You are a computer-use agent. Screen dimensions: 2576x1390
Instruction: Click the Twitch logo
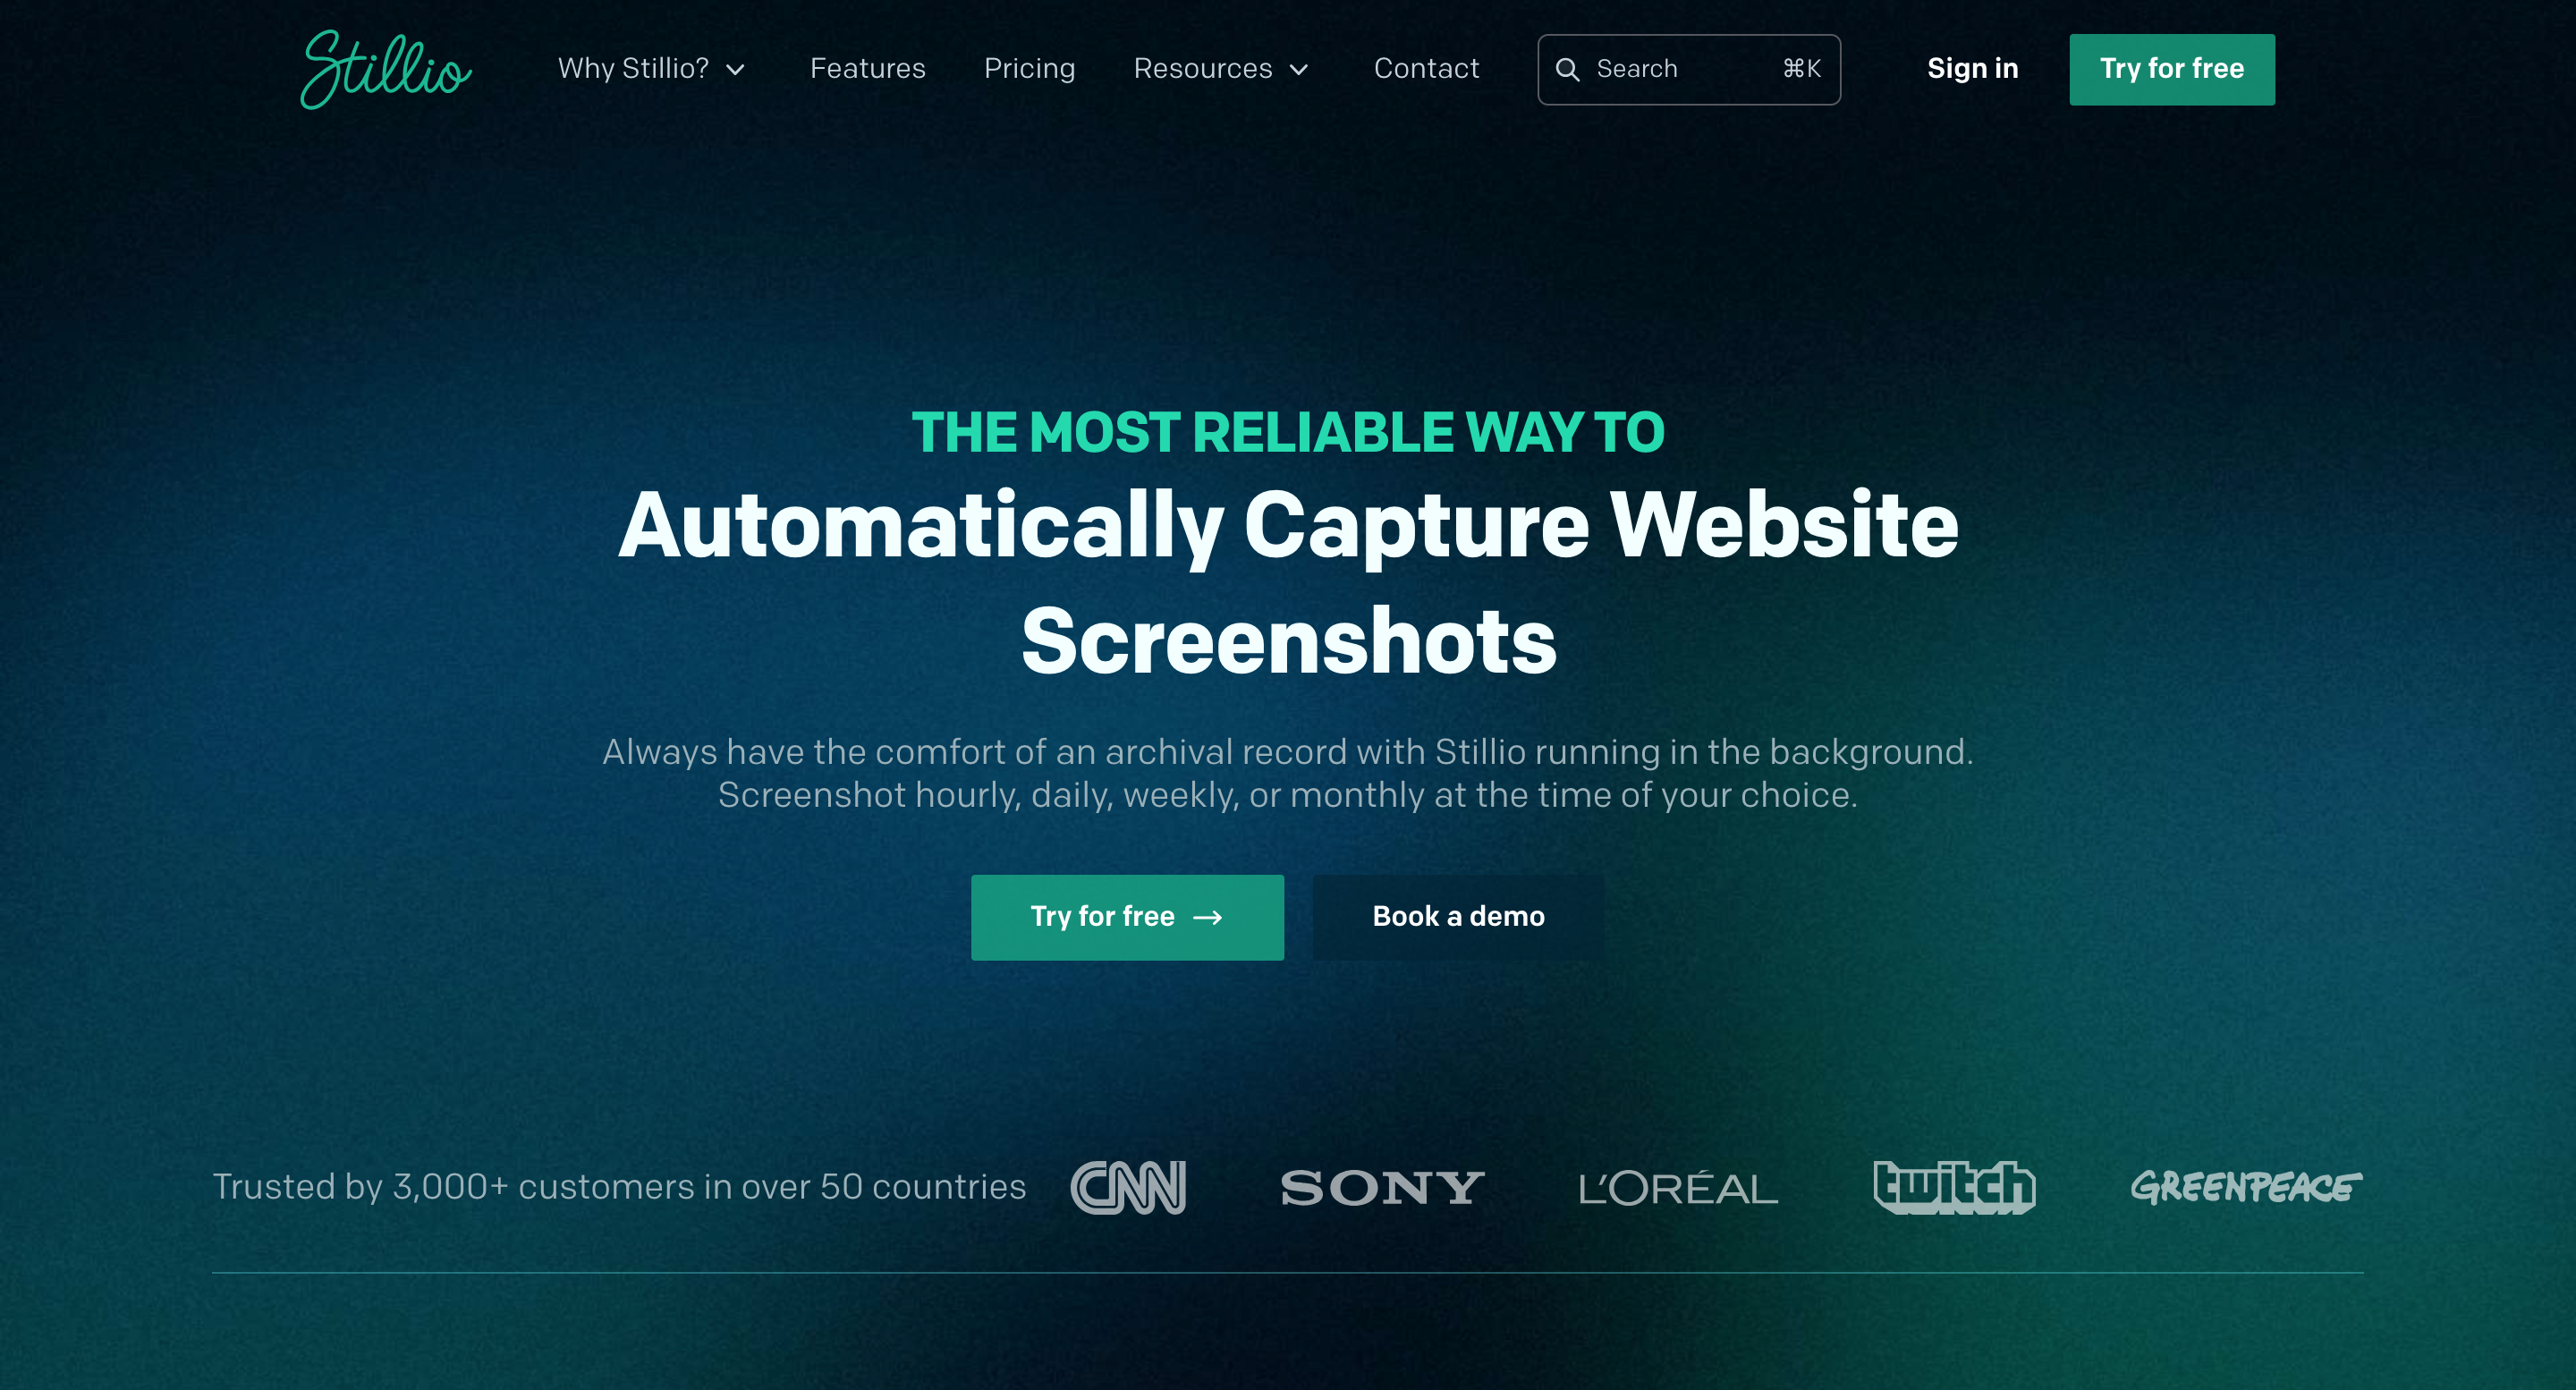[1954, 1187]
